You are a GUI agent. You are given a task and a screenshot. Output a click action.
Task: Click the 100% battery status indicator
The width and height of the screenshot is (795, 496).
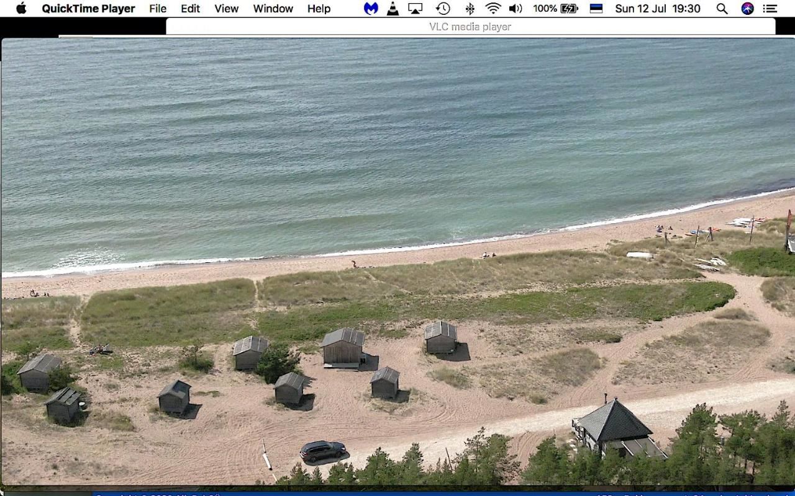tap(555, 9)
